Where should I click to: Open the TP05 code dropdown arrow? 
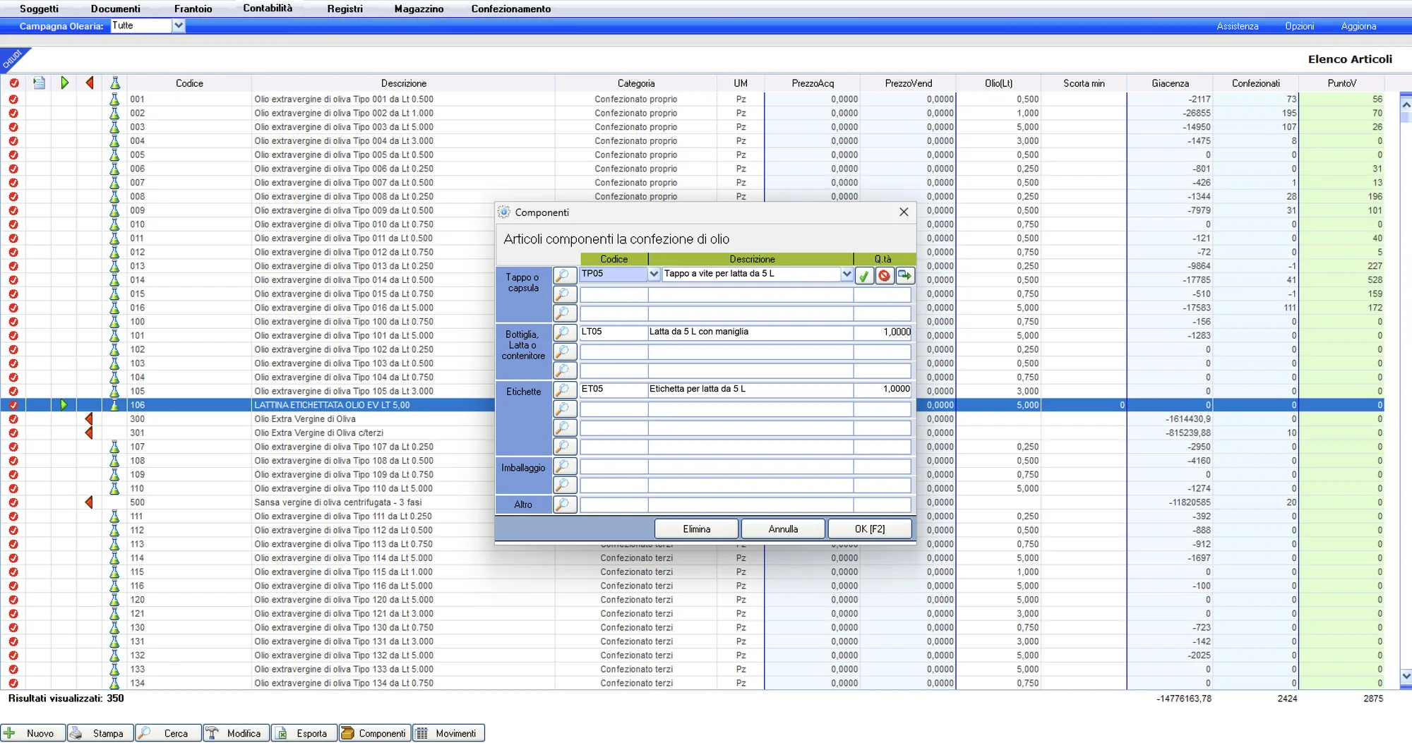[654, 274]
